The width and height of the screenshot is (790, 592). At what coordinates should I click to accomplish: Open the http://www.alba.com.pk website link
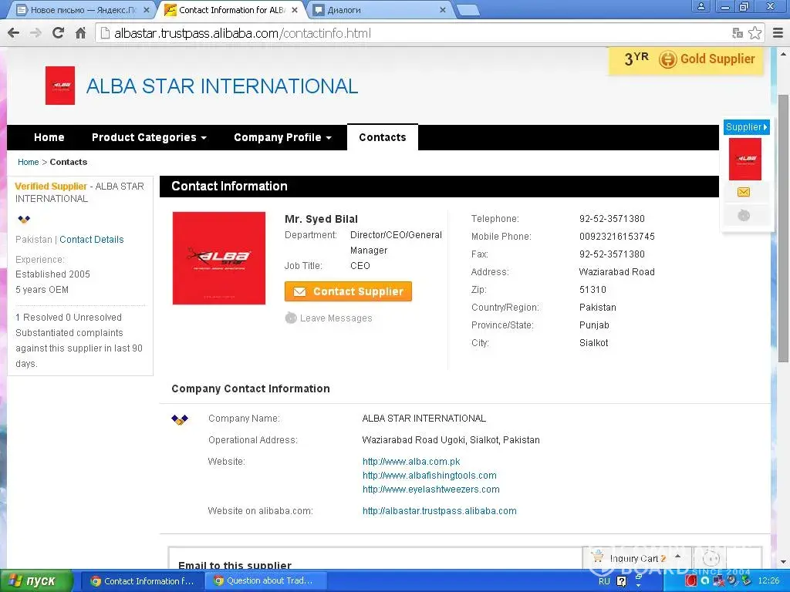[411, 462]
